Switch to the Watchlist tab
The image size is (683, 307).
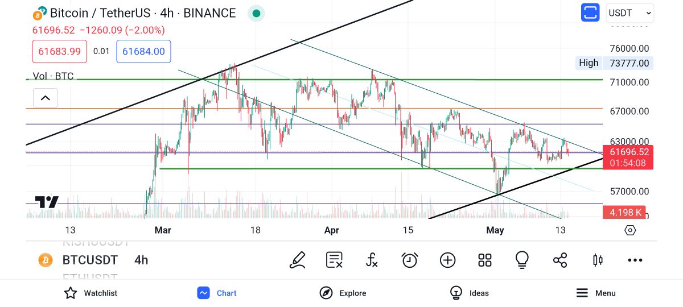(90, 293)
